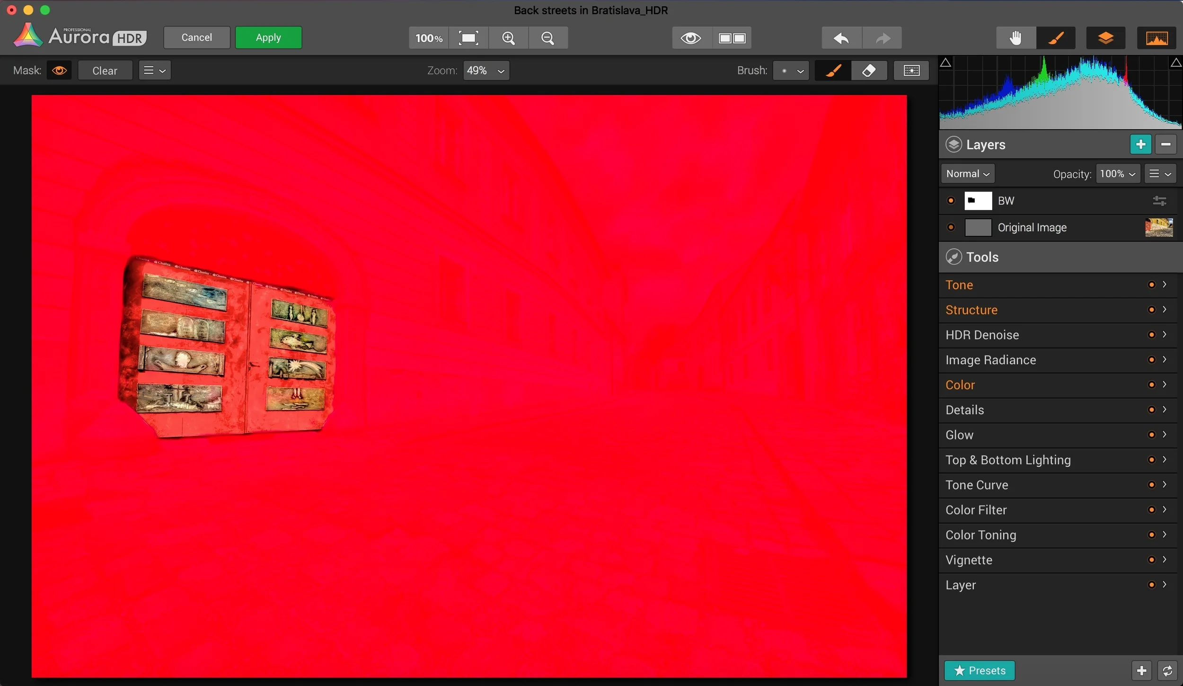The height and width of the screenshot is (686, 1183).
Task: Click the zoom out magnifier
Action: (x=547, y=38)
